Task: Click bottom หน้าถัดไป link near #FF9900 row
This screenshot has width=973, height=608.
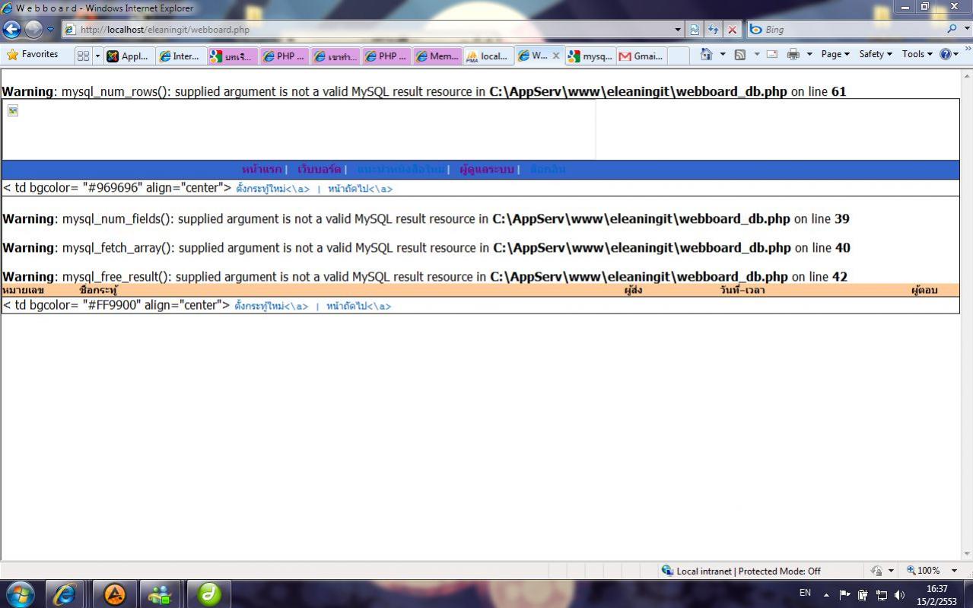Action: click(x=346, y=306)
